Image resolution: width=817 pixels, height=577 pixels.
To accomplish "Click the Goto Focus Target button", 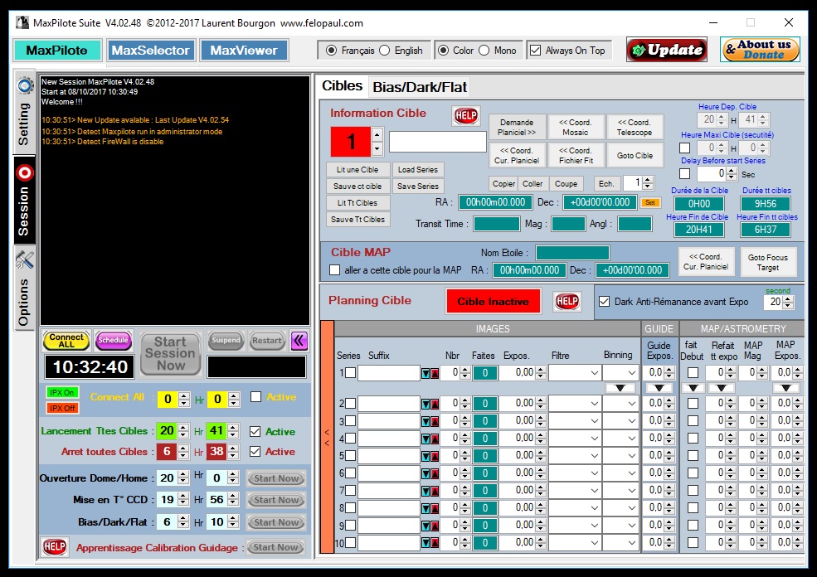I will point(767,262).
